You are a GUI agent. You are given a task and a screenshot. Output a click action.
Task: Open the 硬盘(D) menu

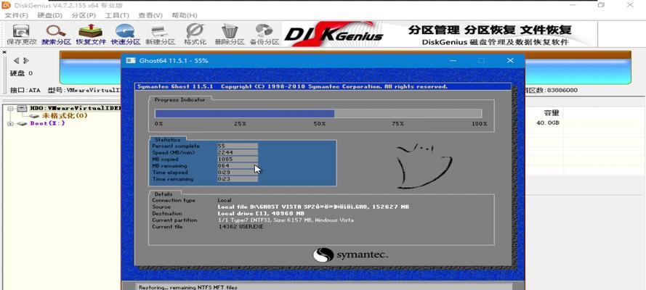point(49,15)
